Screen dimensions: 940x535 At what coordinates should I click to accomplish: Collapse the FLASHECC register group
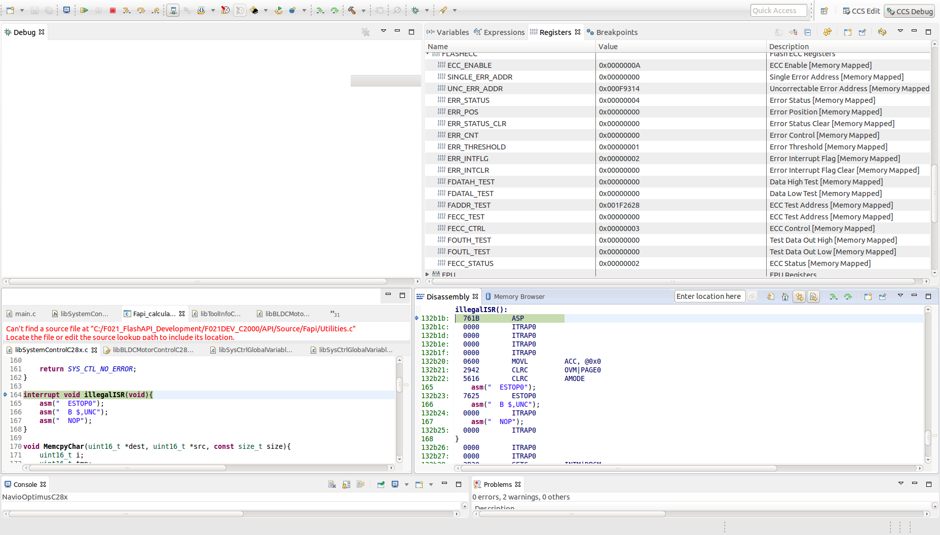[428, 53]
